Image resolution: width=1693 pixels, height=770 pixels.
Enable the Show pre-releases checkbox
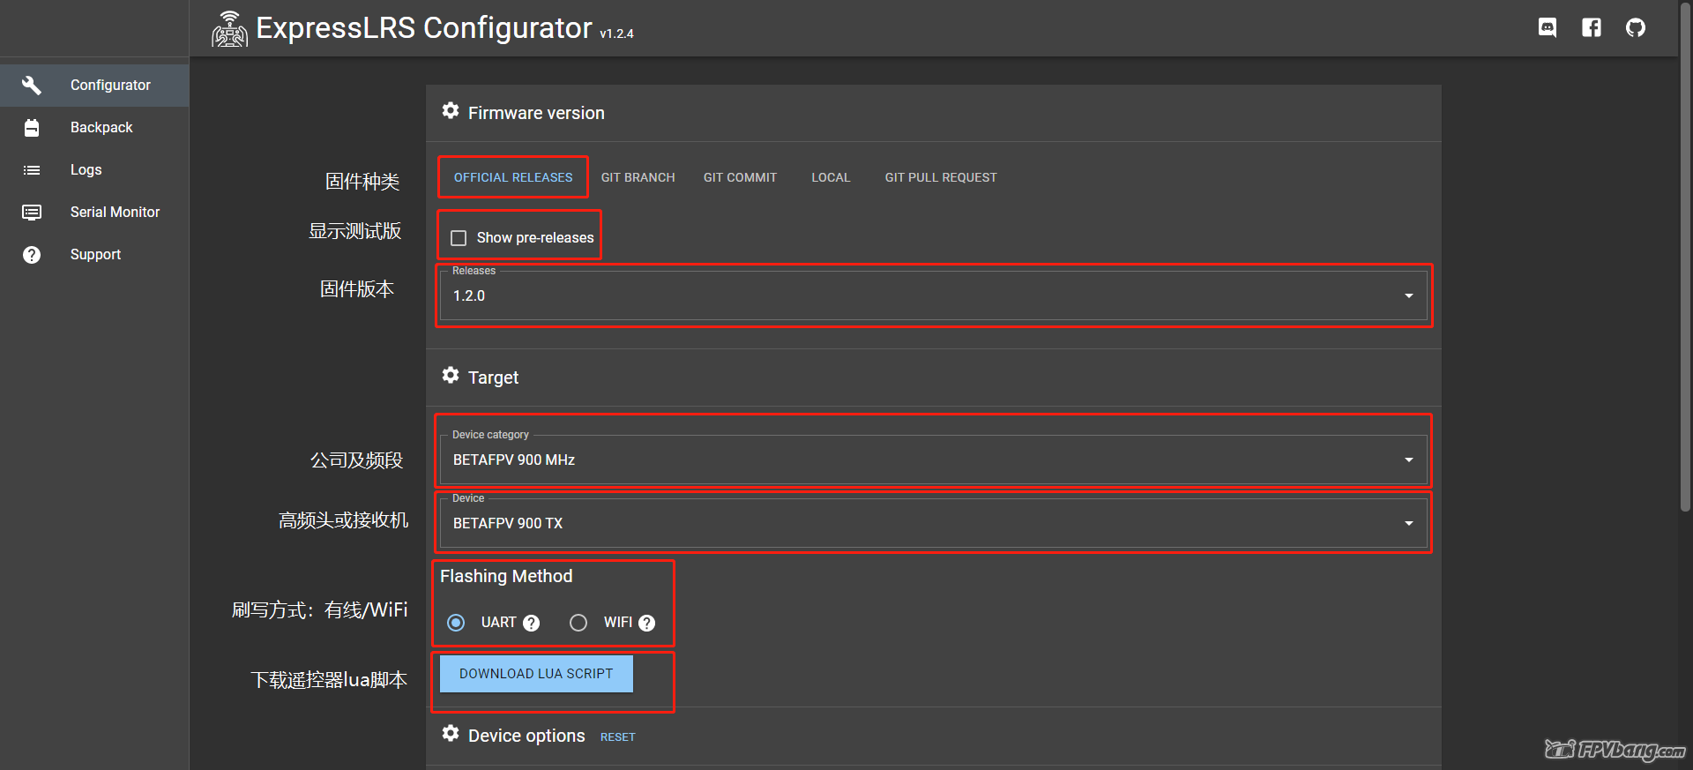click(459, 238)
